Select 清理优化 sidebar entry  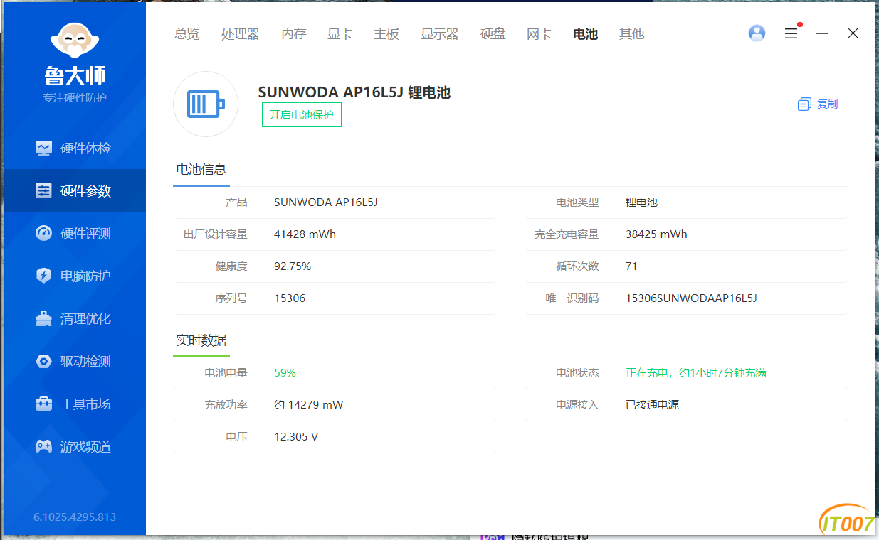click(x=74, y=319)
